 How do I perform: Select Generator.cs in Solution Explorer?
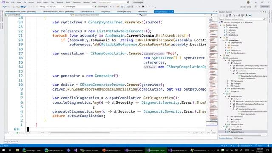pyautogui.click(x=235, y=51)
